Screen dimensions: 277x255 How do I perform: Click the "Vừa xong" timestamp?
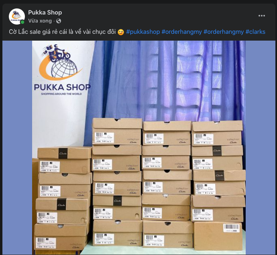[x=40, y=21]
